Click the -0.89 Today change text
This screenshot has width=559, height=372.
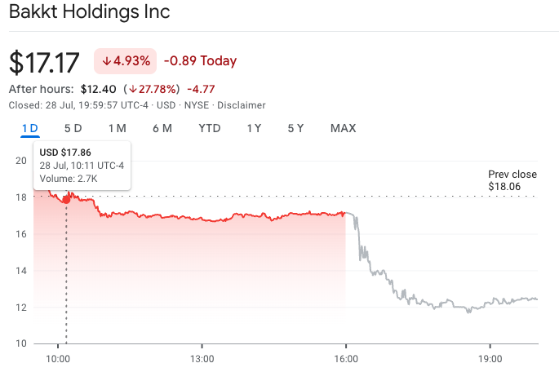click(200, 61)
